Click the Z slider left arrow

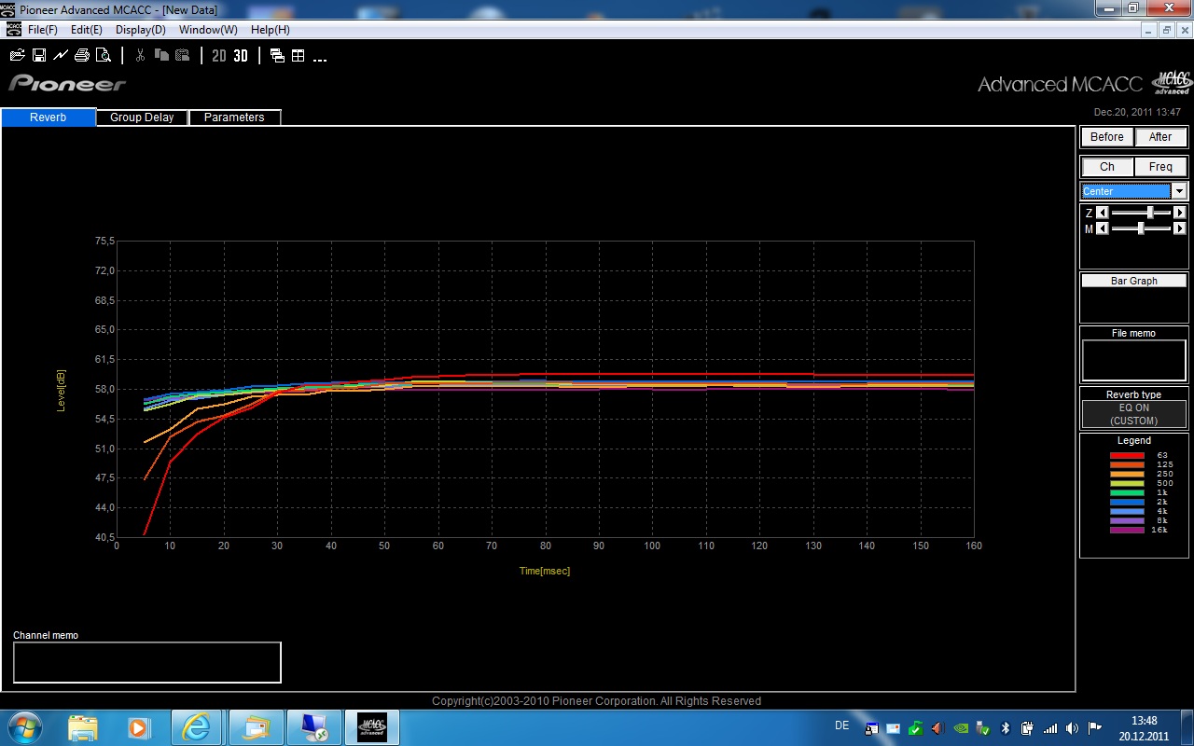(x=1103, y=213)
